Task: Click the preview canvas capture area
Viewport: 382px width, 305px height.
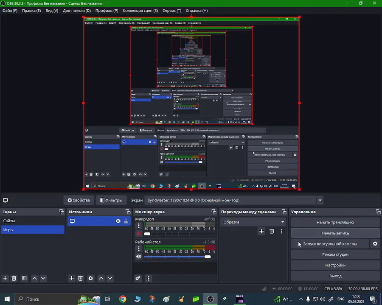Action: (191, 103)
